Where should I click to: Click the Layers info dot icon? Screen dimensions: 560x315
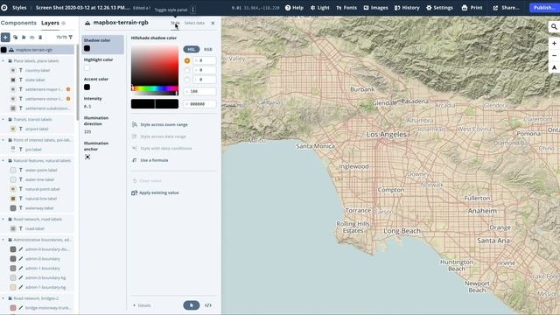(x=64, y=24)
